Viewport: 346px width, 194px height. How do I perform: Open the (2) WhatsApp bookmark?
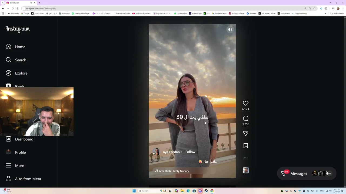click(x=180, y=13)
